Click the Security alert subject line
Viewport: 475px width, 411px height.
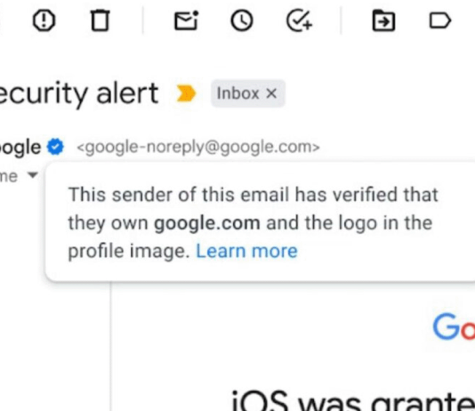[79, 93]
